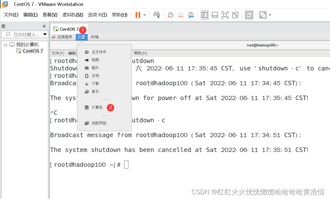The height and width of the screenshot is (199, 330).
Task: Open the 查看(V) menu
Action: click(x=50, y=15)
